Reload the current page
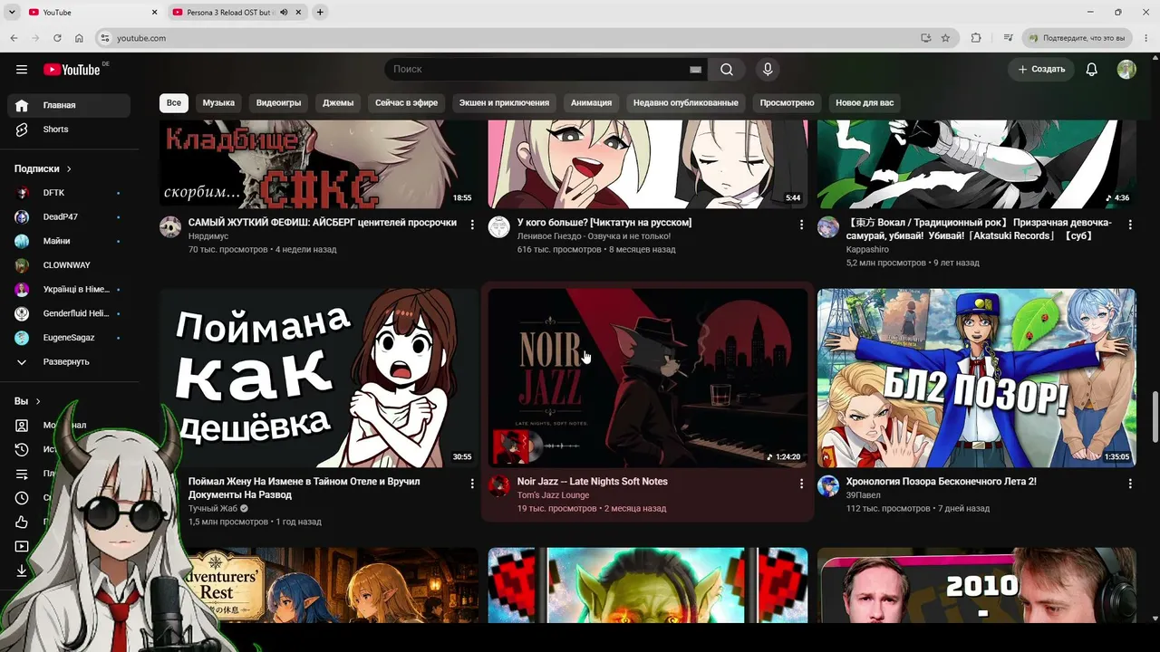 point(57,38)
